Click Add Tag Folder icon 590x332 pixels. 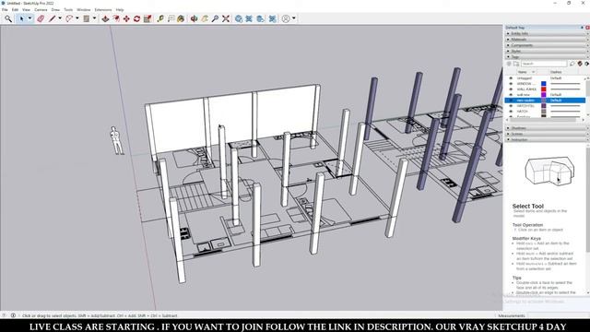[516, 64]
